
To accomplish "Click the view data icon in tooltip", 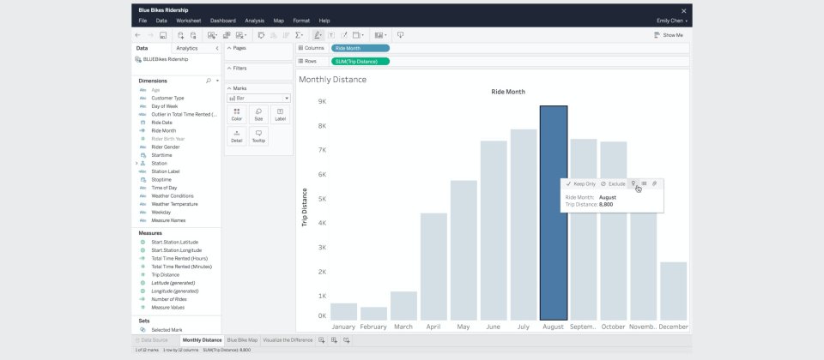I will [x=645, y=183].
